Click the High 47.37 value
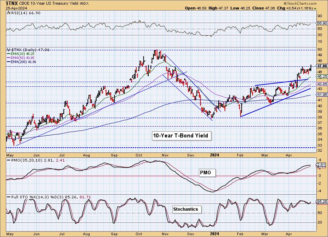The width and height of the screenshot is (328, 237). (x=218, y=8)
